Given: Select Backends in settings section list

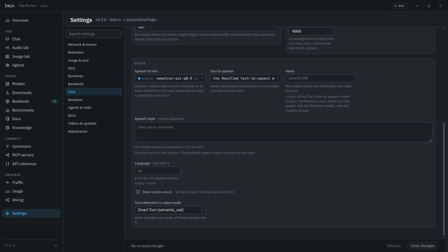Looking at the screenshot, I should (76, 84).
